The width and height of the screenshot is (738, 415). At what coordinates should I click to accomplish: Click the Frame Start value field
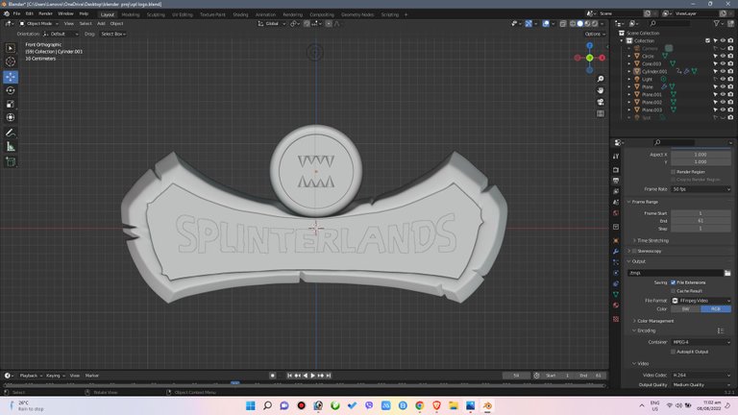click(x=701, y=213)
